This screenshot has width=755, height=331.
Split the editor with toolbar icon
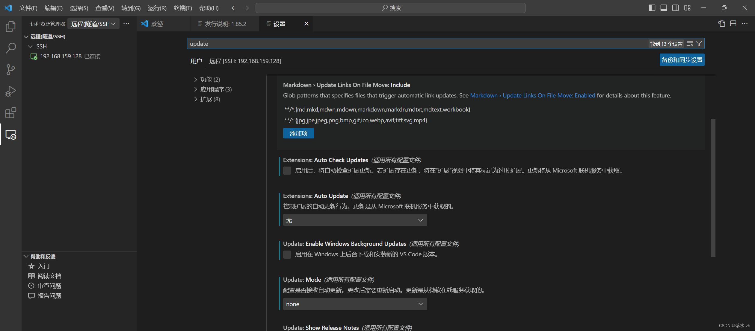tap(733, 24)
